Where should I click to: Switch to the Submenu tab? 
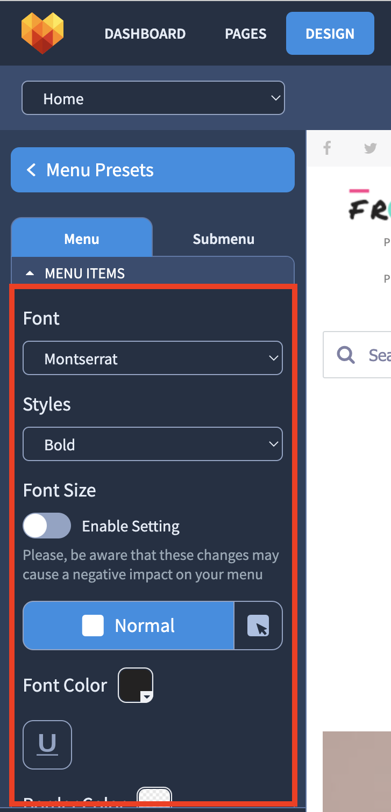(x=224, y=239)
